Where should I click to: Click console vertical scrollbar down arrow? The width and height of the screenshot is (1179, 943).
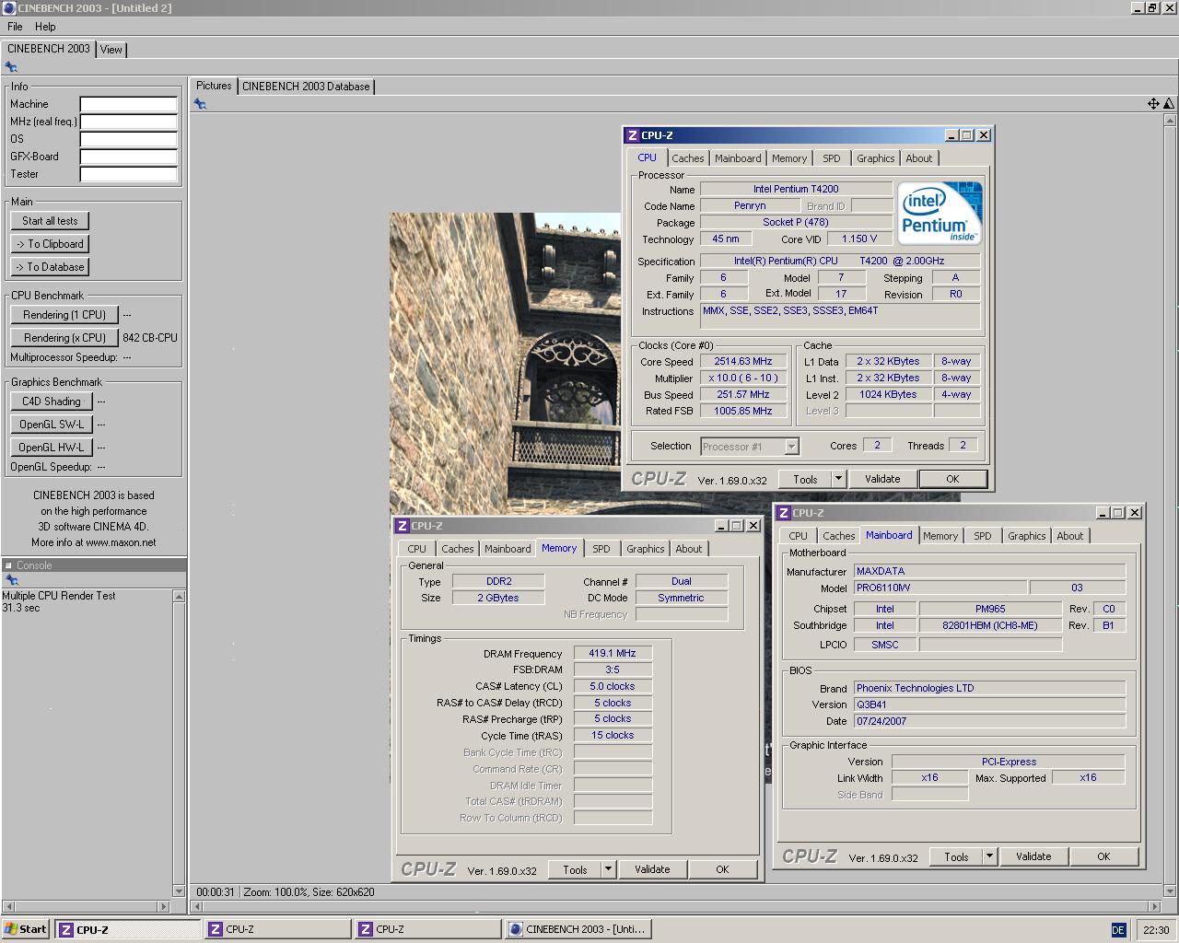[x=179, y=891]
